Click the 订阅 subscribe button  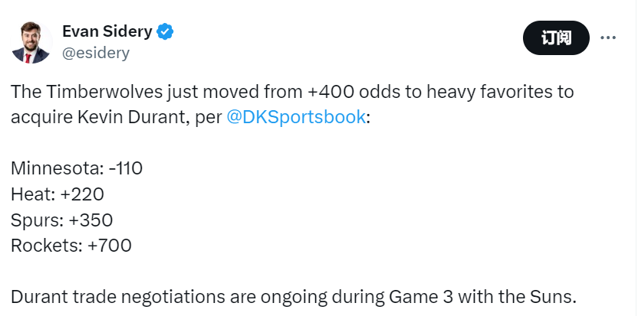point(556,37)
